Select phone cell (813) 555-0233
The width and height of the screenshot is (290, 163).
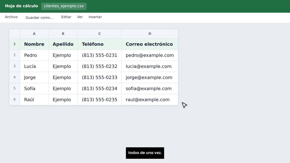[x=99, y=77]
